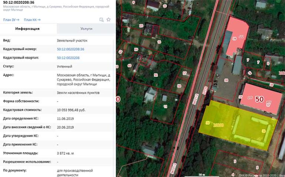Click parcel number 11 on the map

(165, 106)
